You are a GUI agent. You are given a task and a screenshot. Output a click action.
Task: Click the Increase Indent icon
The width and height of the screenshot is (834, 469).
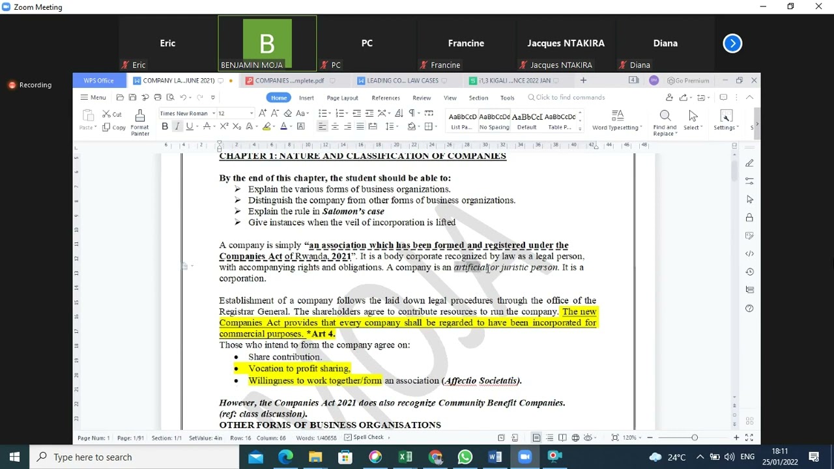pyautogui.click(x=369, y=113)
